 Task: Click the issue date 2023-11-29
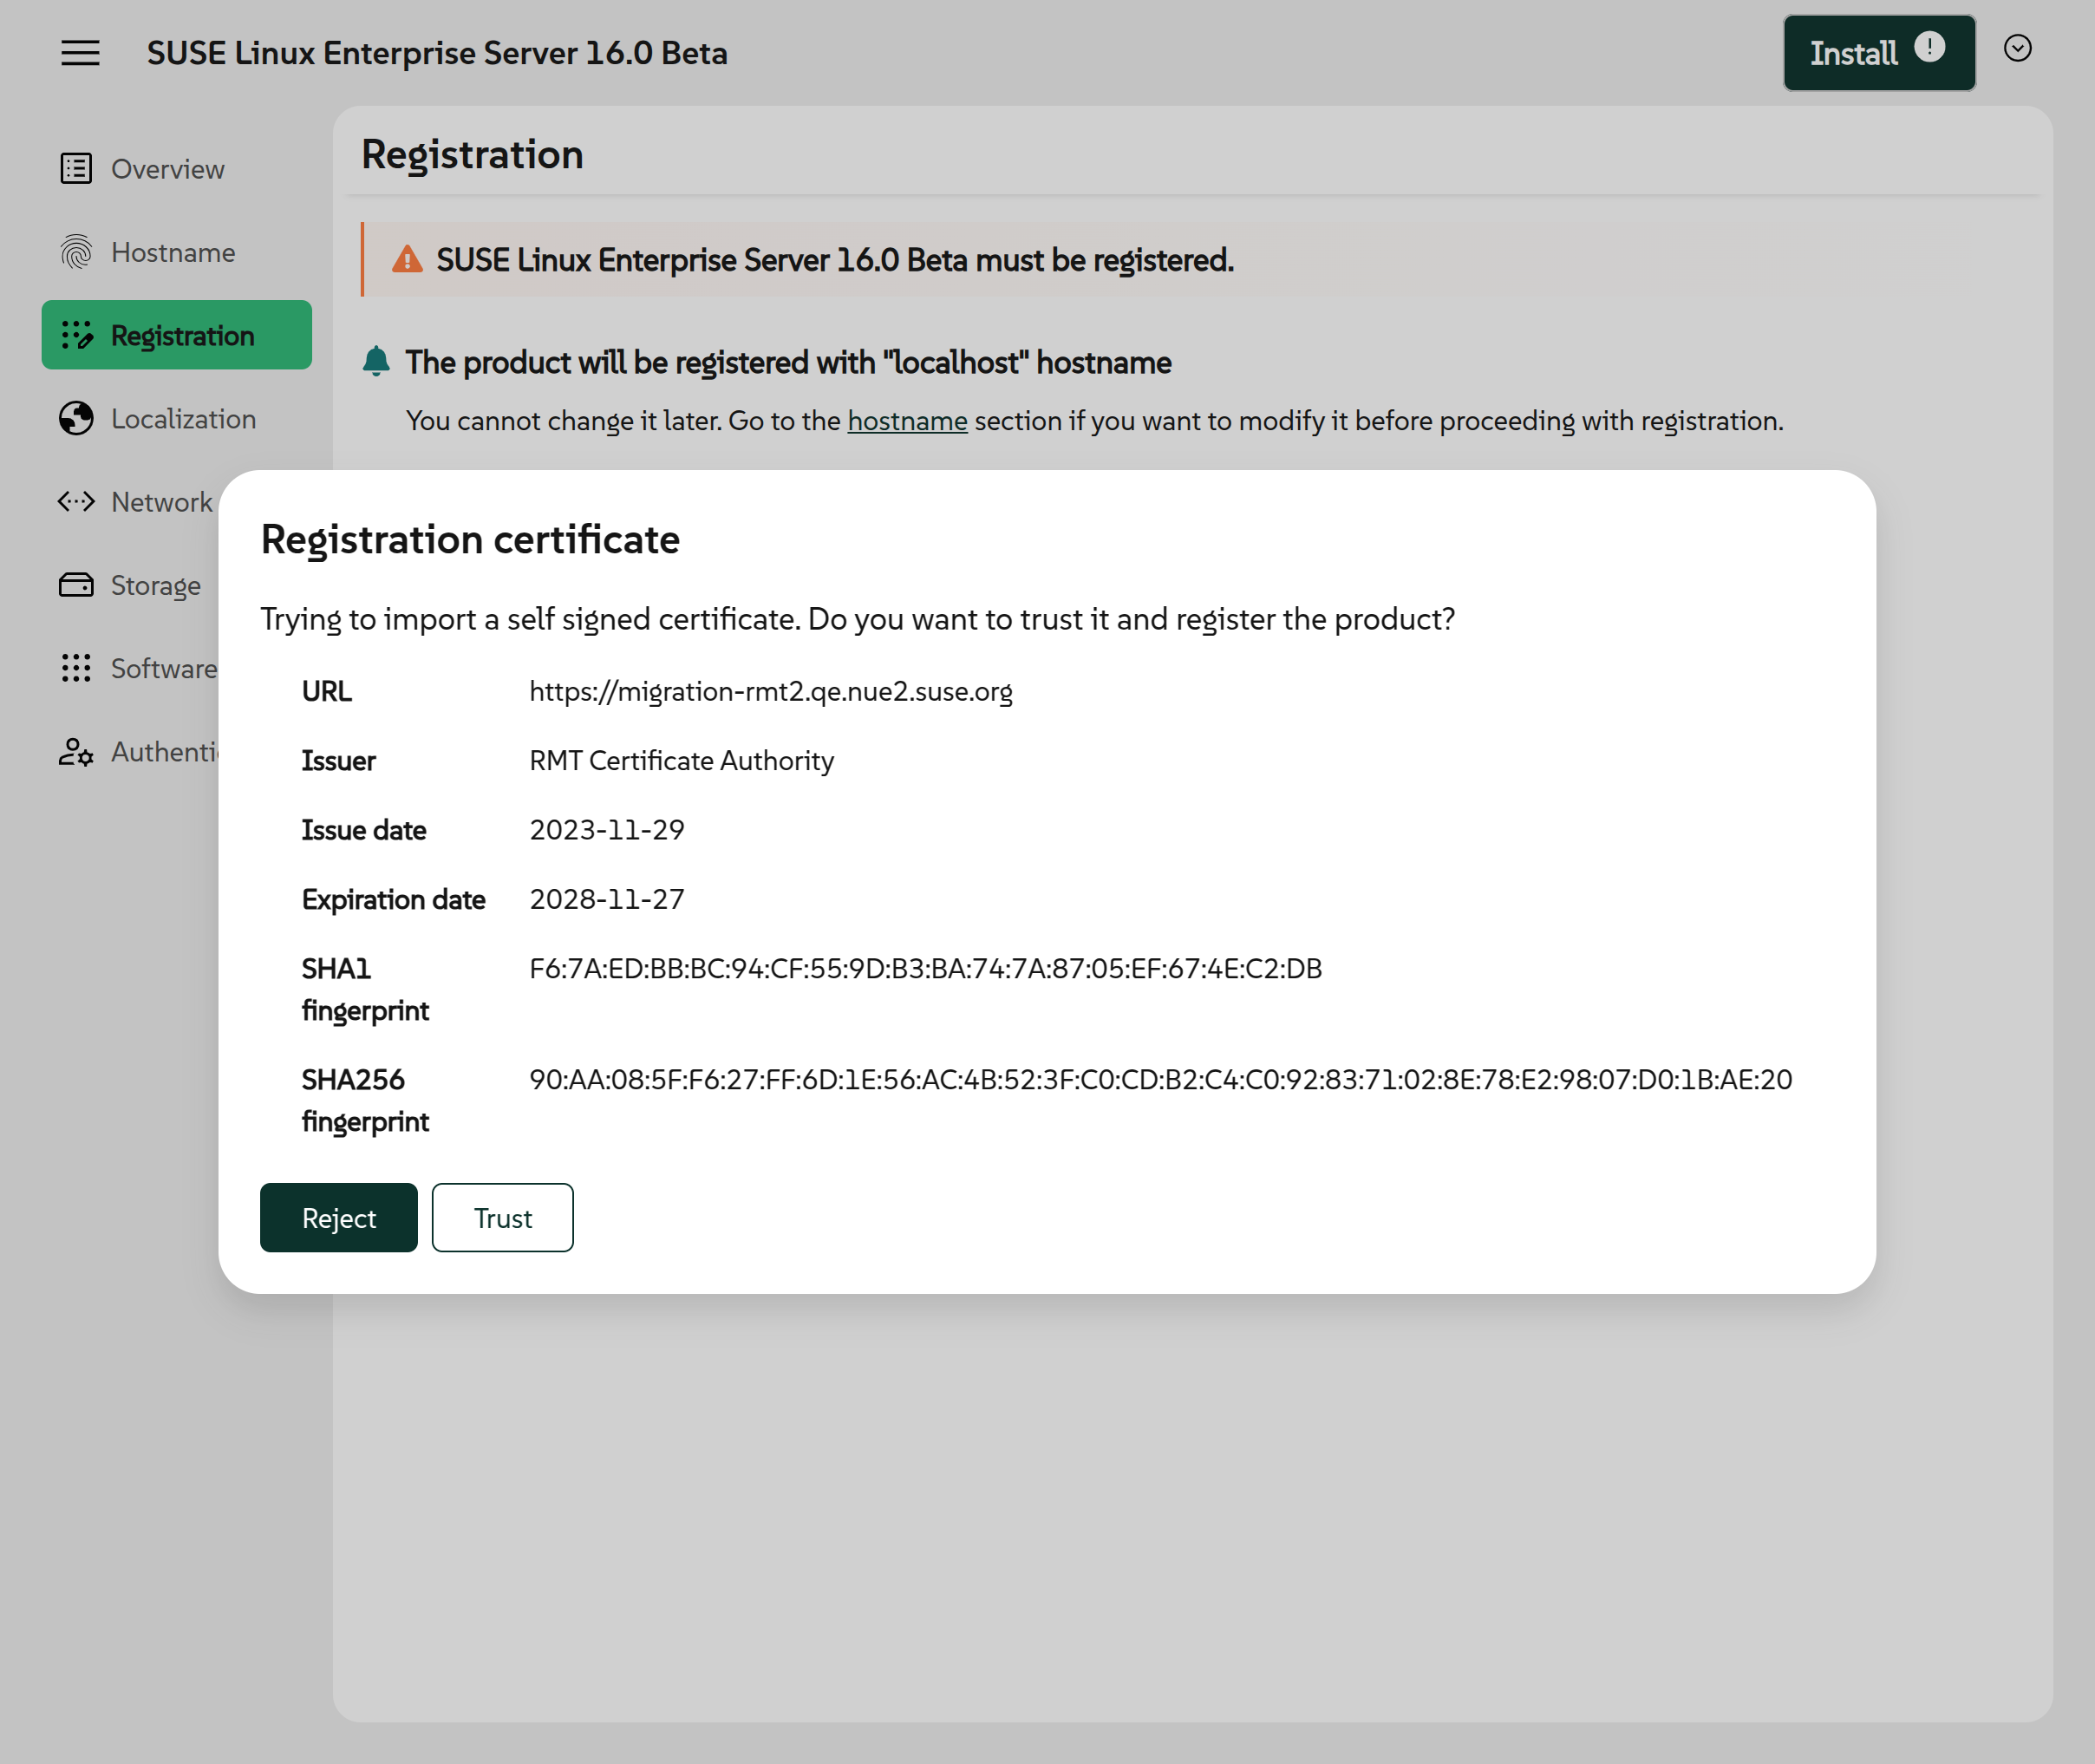pos(606,830)
